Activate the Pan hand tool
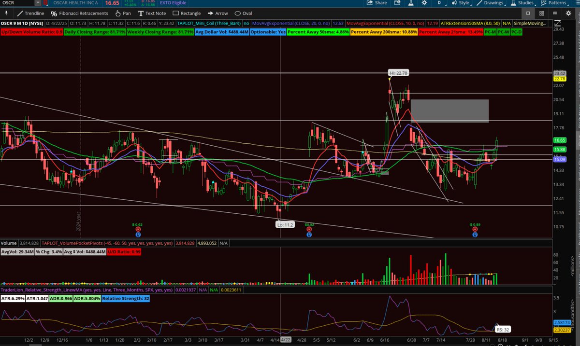The image size is (580, 346). click(x=122, y=13)
